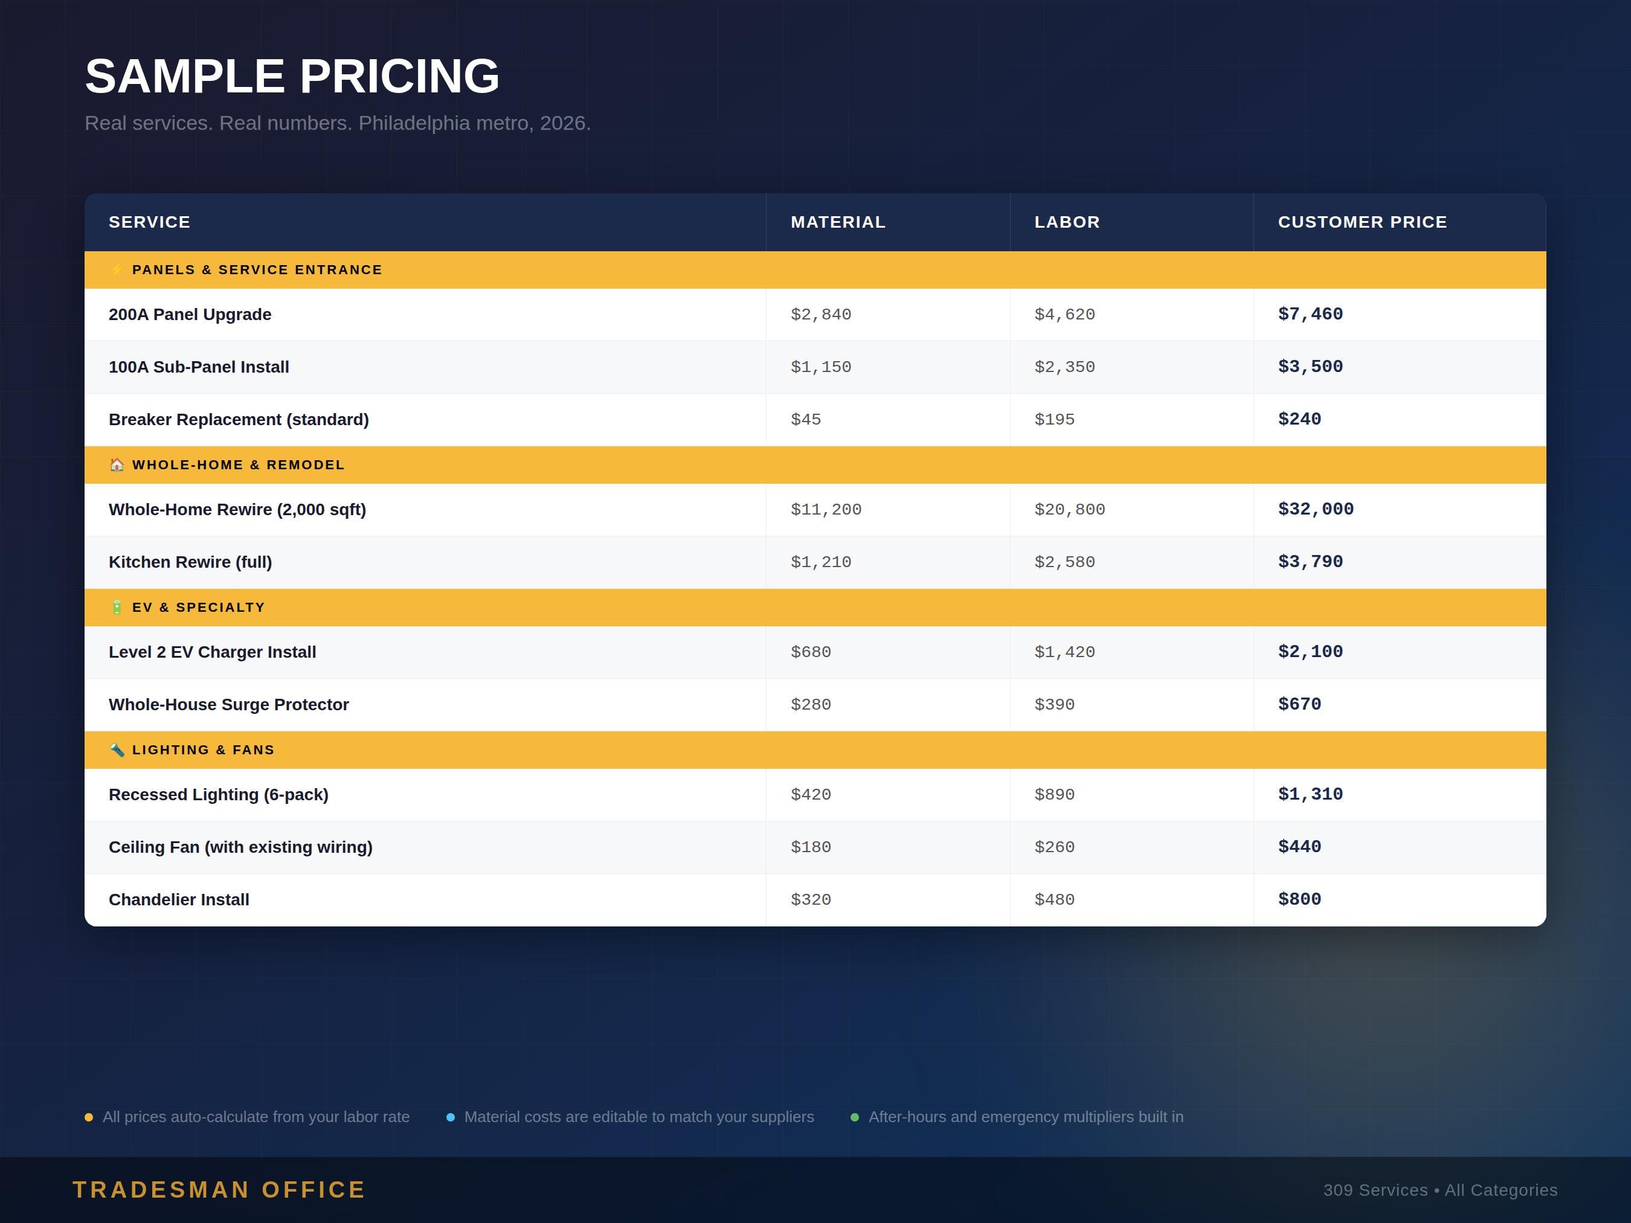The width and height of the screenshot is (1631, 1223).
Task: Select Ceiling Fan (with existing wiring) name
Action: [240, 847]
